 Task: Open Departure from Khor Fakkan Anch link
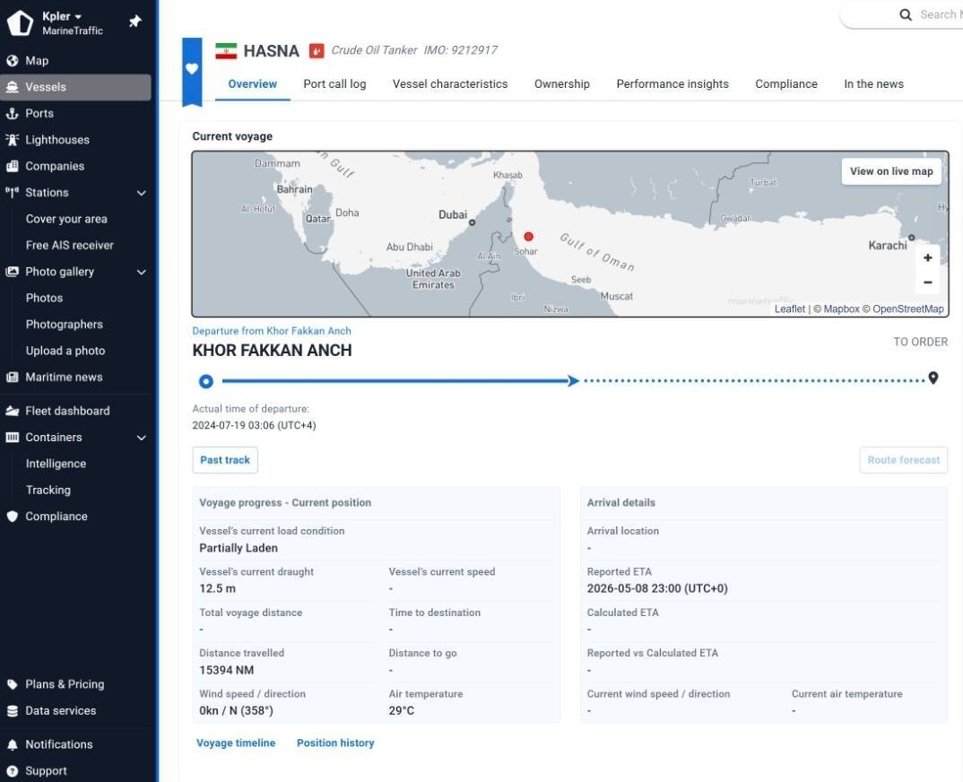[x=272, y=331]
